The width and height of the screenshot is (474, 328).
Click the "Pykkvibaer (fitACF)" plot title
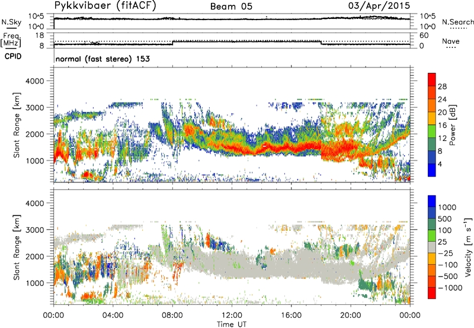(105, 6)
